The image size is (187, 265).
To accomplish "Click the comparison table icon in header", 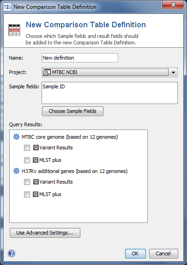I will [14, 30].
